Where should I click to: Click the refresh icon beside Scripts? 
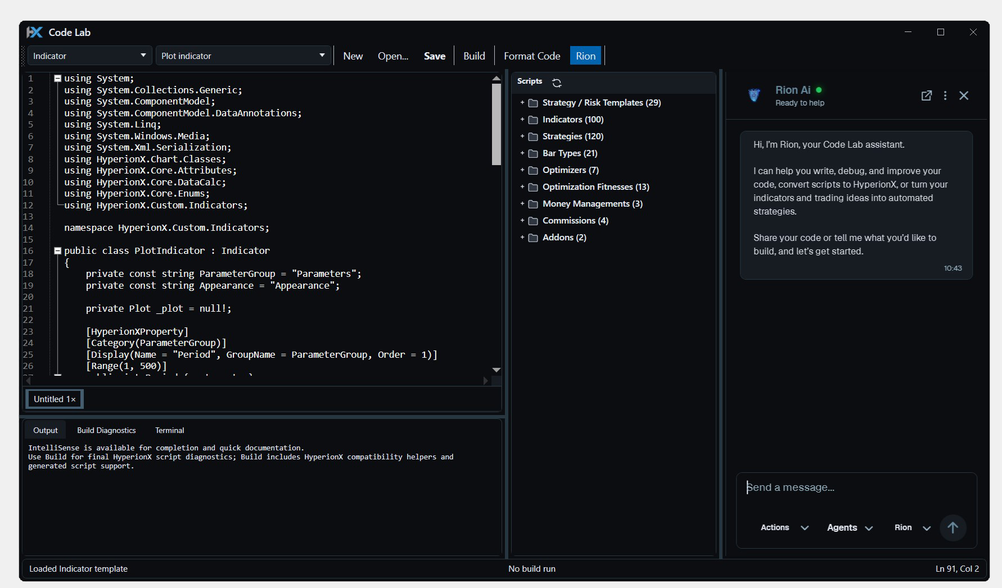(x=557, y=83)
